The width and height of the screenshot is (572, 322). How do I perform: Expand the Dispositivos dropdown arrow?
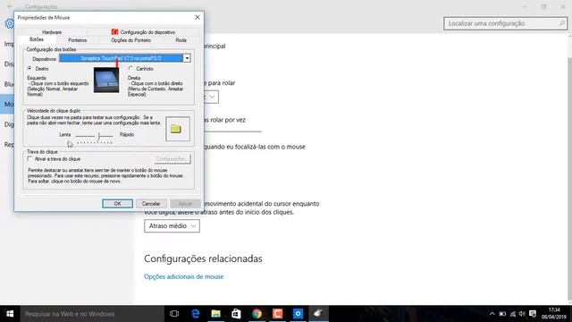(x=187, y=58)
